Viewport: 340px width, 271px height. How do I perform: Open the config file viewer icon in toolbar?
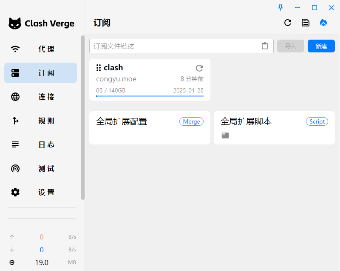click(306, 23)
